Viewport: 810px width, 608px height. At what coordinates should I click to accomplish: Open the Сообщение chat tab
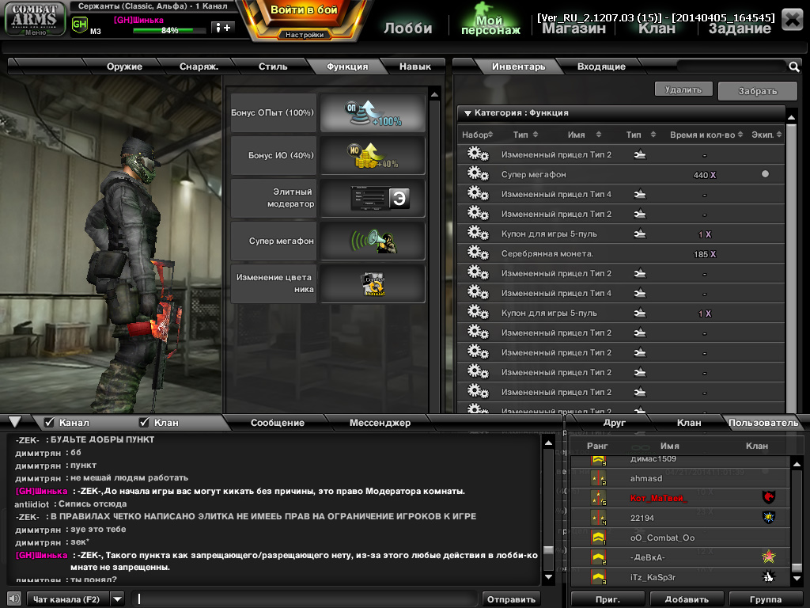(278, 423)
